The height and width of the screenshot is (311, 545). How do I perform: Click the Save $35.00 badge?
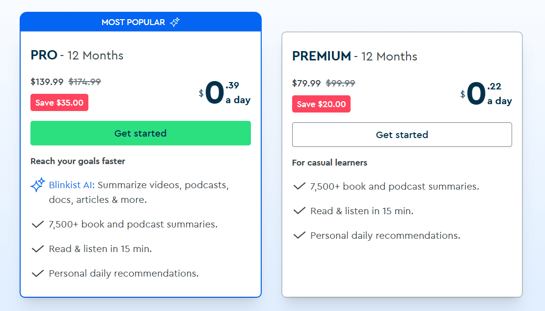[59, 103]
